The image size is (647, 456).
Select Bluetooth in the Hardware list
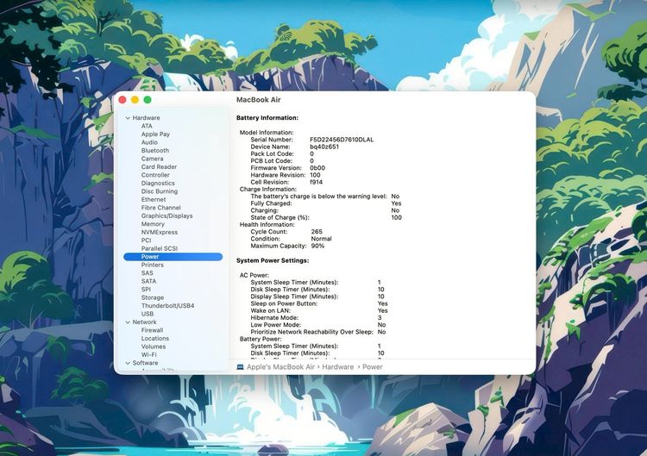(155, 151)
